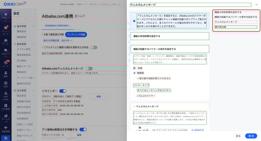Open the Leads icon with red badge
261x141 pixels.
[x=6, y=63]
